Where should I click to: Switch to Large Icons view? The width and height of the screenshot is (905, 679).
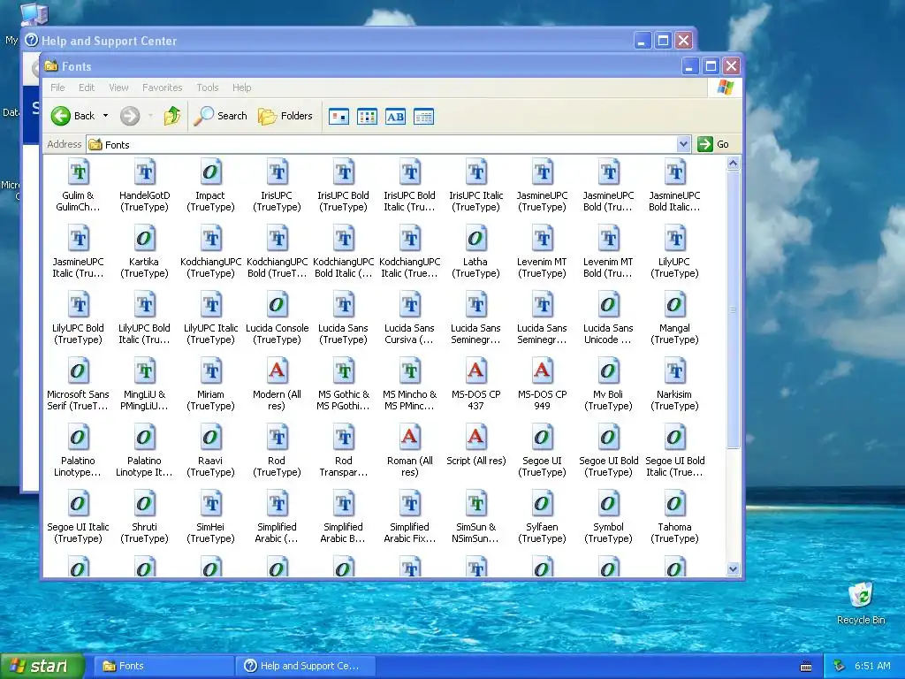tap(338, 117)
